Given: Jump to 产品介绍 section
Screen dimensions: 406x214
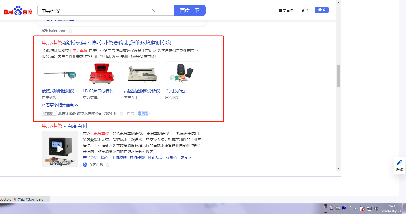Looking at the screenshot, I should (x=90, y=158).
